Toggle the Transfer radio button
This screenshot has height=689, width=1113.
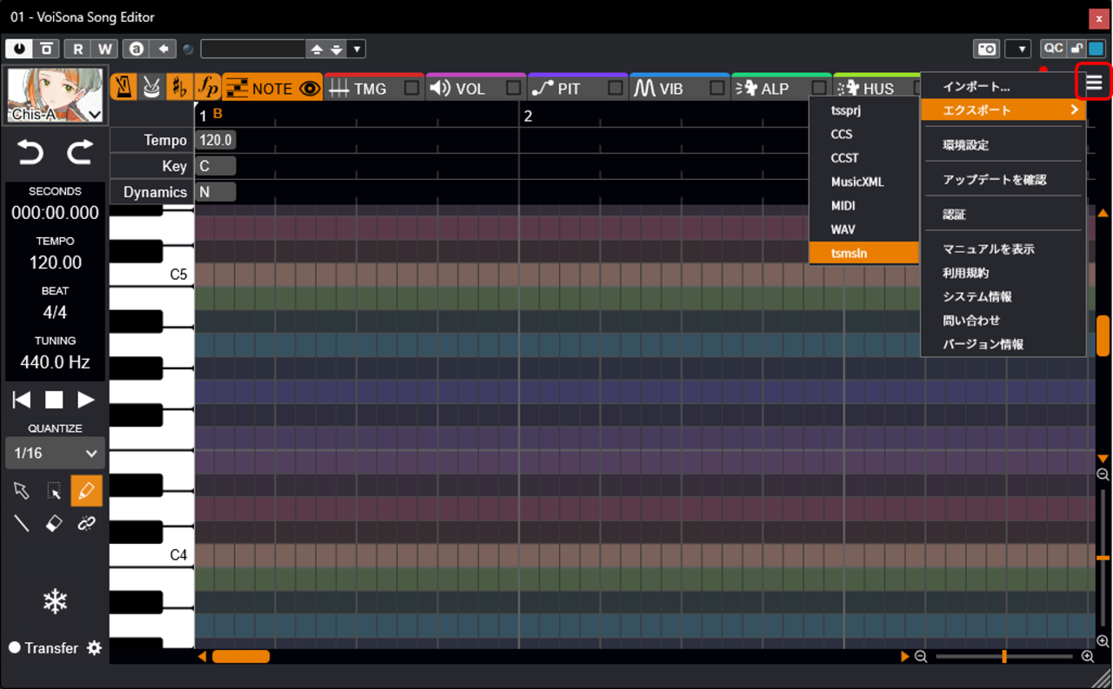pos(15,648)
